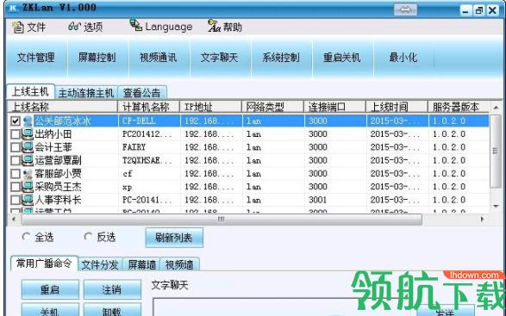
Task: Check the 会计王菲 host checkbox
Action: (x=16, y=147)
